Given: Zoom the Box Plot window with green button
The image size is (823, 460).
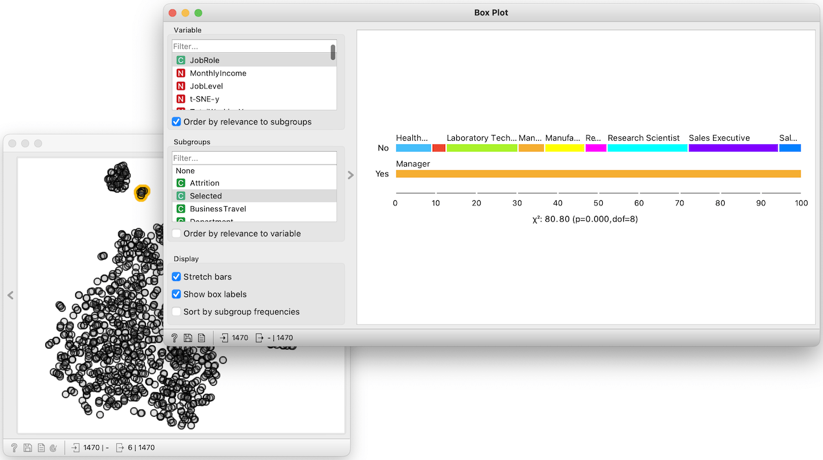Looking at the screenshot, I should (x=198, y=13).
